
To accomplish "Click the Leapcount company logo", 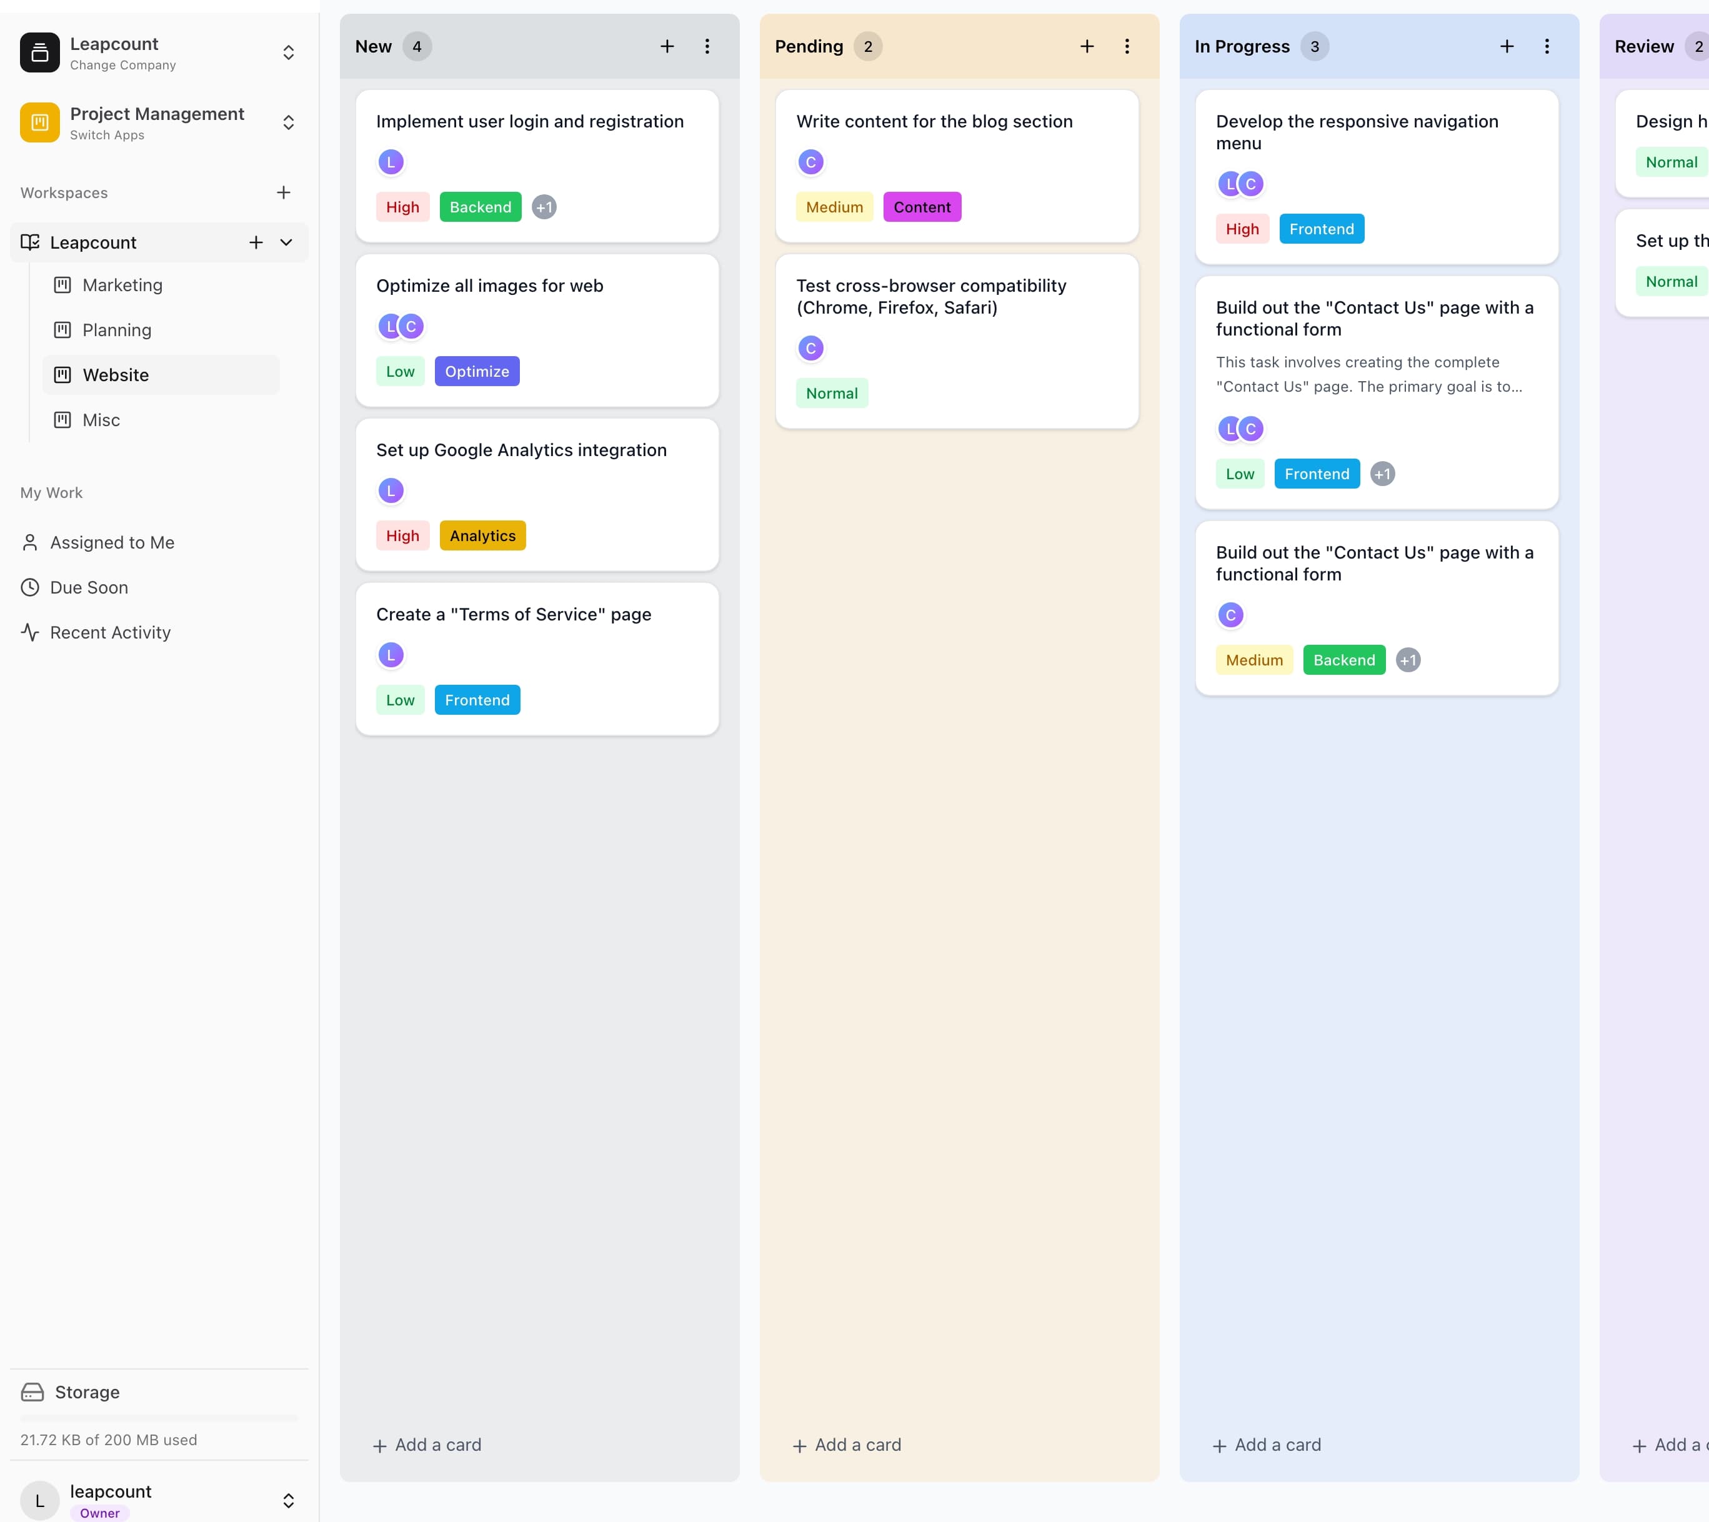I will coord(39,52).
